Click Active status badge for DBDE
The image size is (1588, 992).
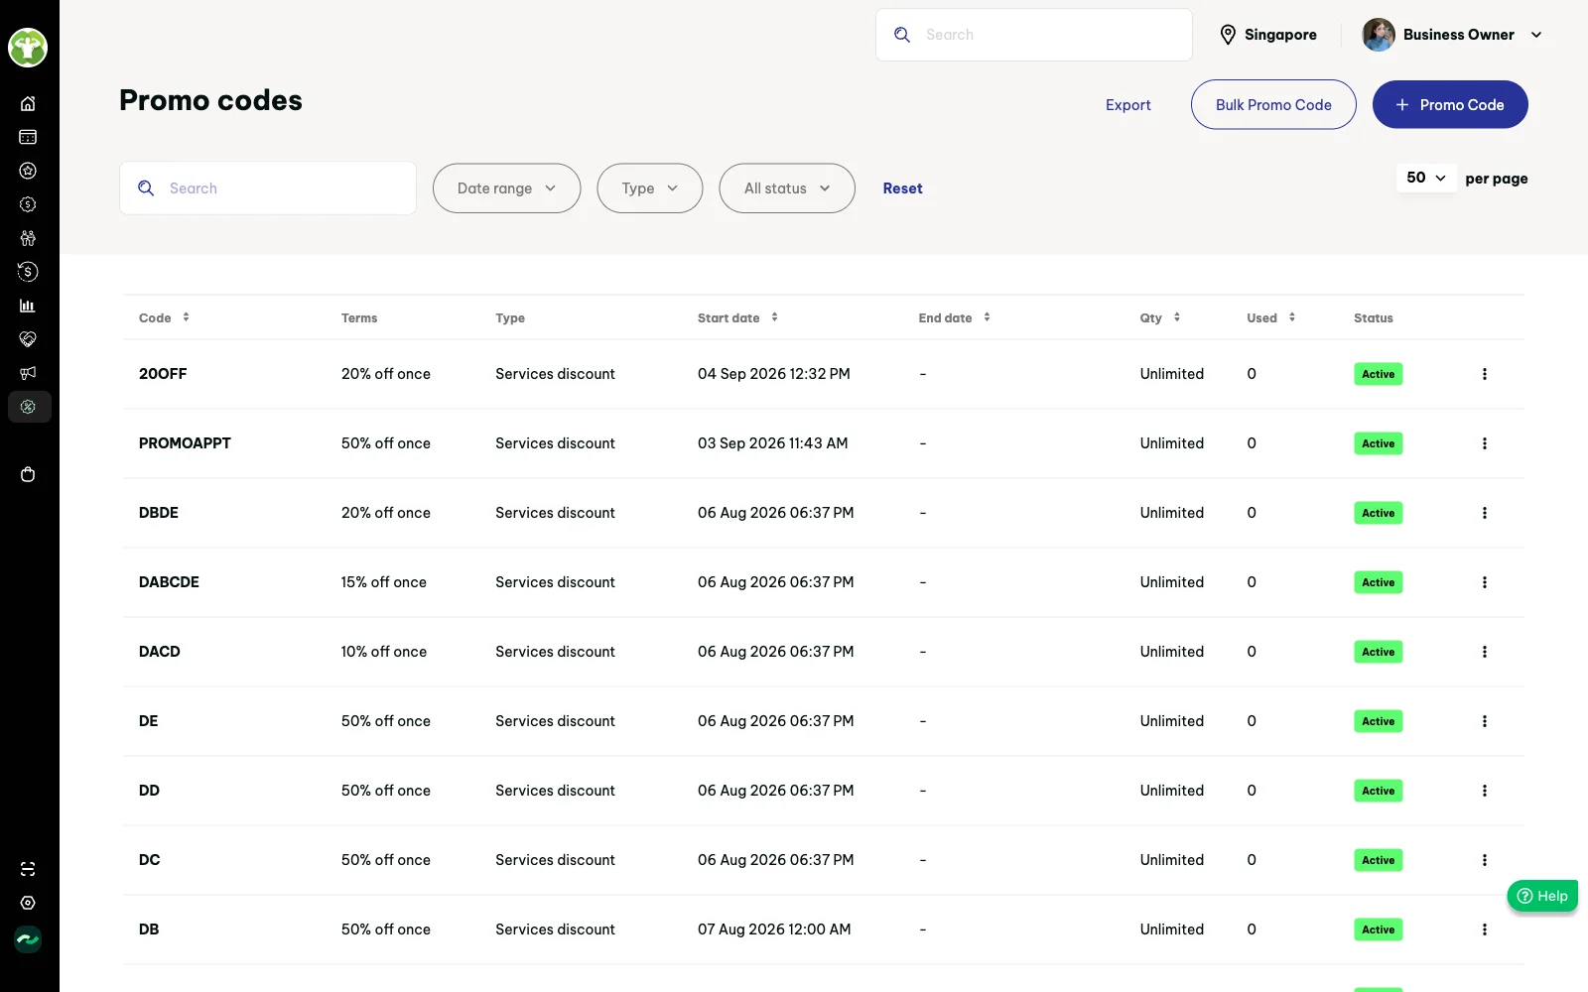tap(1378, 513)
